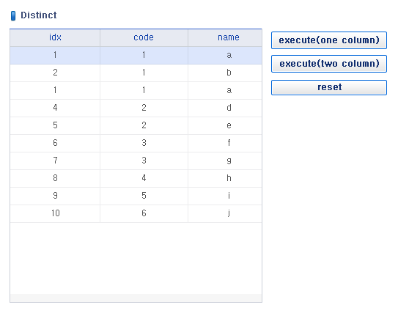Viewport: 398px width, 313px height.
Task: Click the idx cell showing 4
Action: (x=55, y=108)
